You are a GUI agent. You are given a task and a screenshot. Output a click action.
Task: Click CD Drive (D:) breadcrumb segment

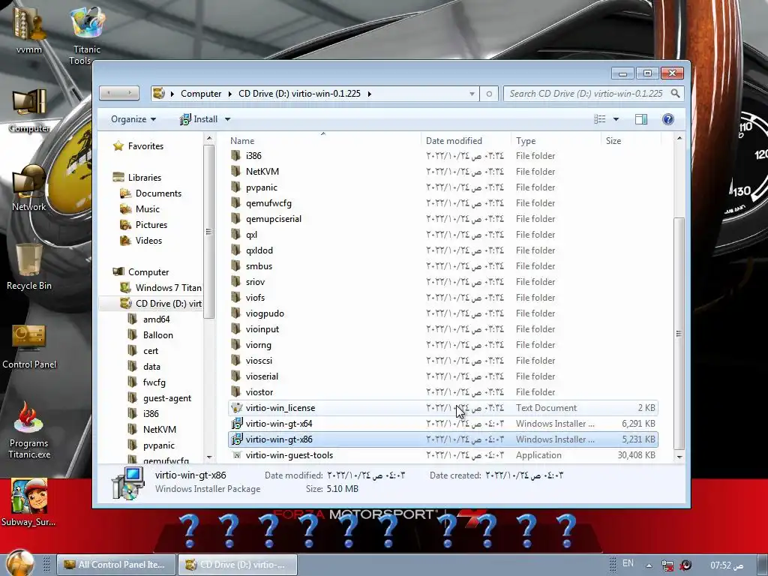coord(299,94)
